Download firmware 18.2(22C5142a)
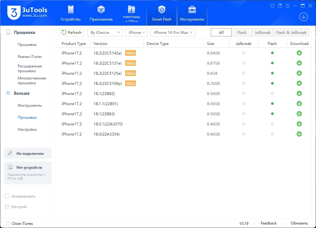This screenshot has width=316, height=228. pyautogui.click(x=299, y=53)
